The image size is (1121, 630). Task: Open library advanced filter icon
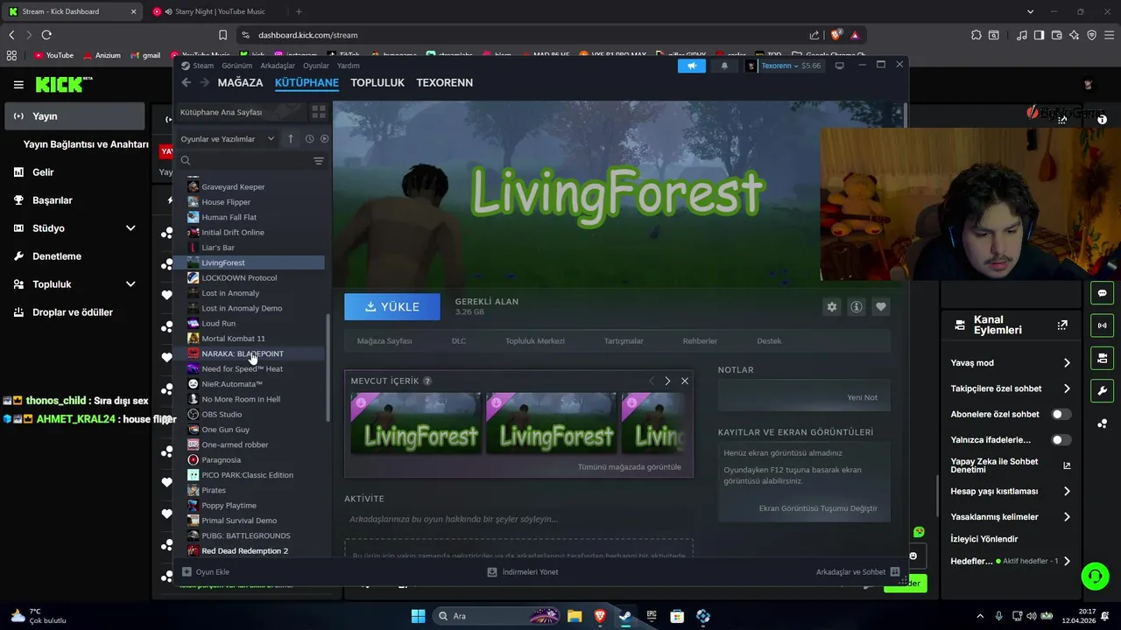pos(319,161)
